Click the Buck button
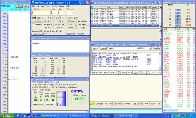Viewport: 196px width, 118px height. (76, 18)
